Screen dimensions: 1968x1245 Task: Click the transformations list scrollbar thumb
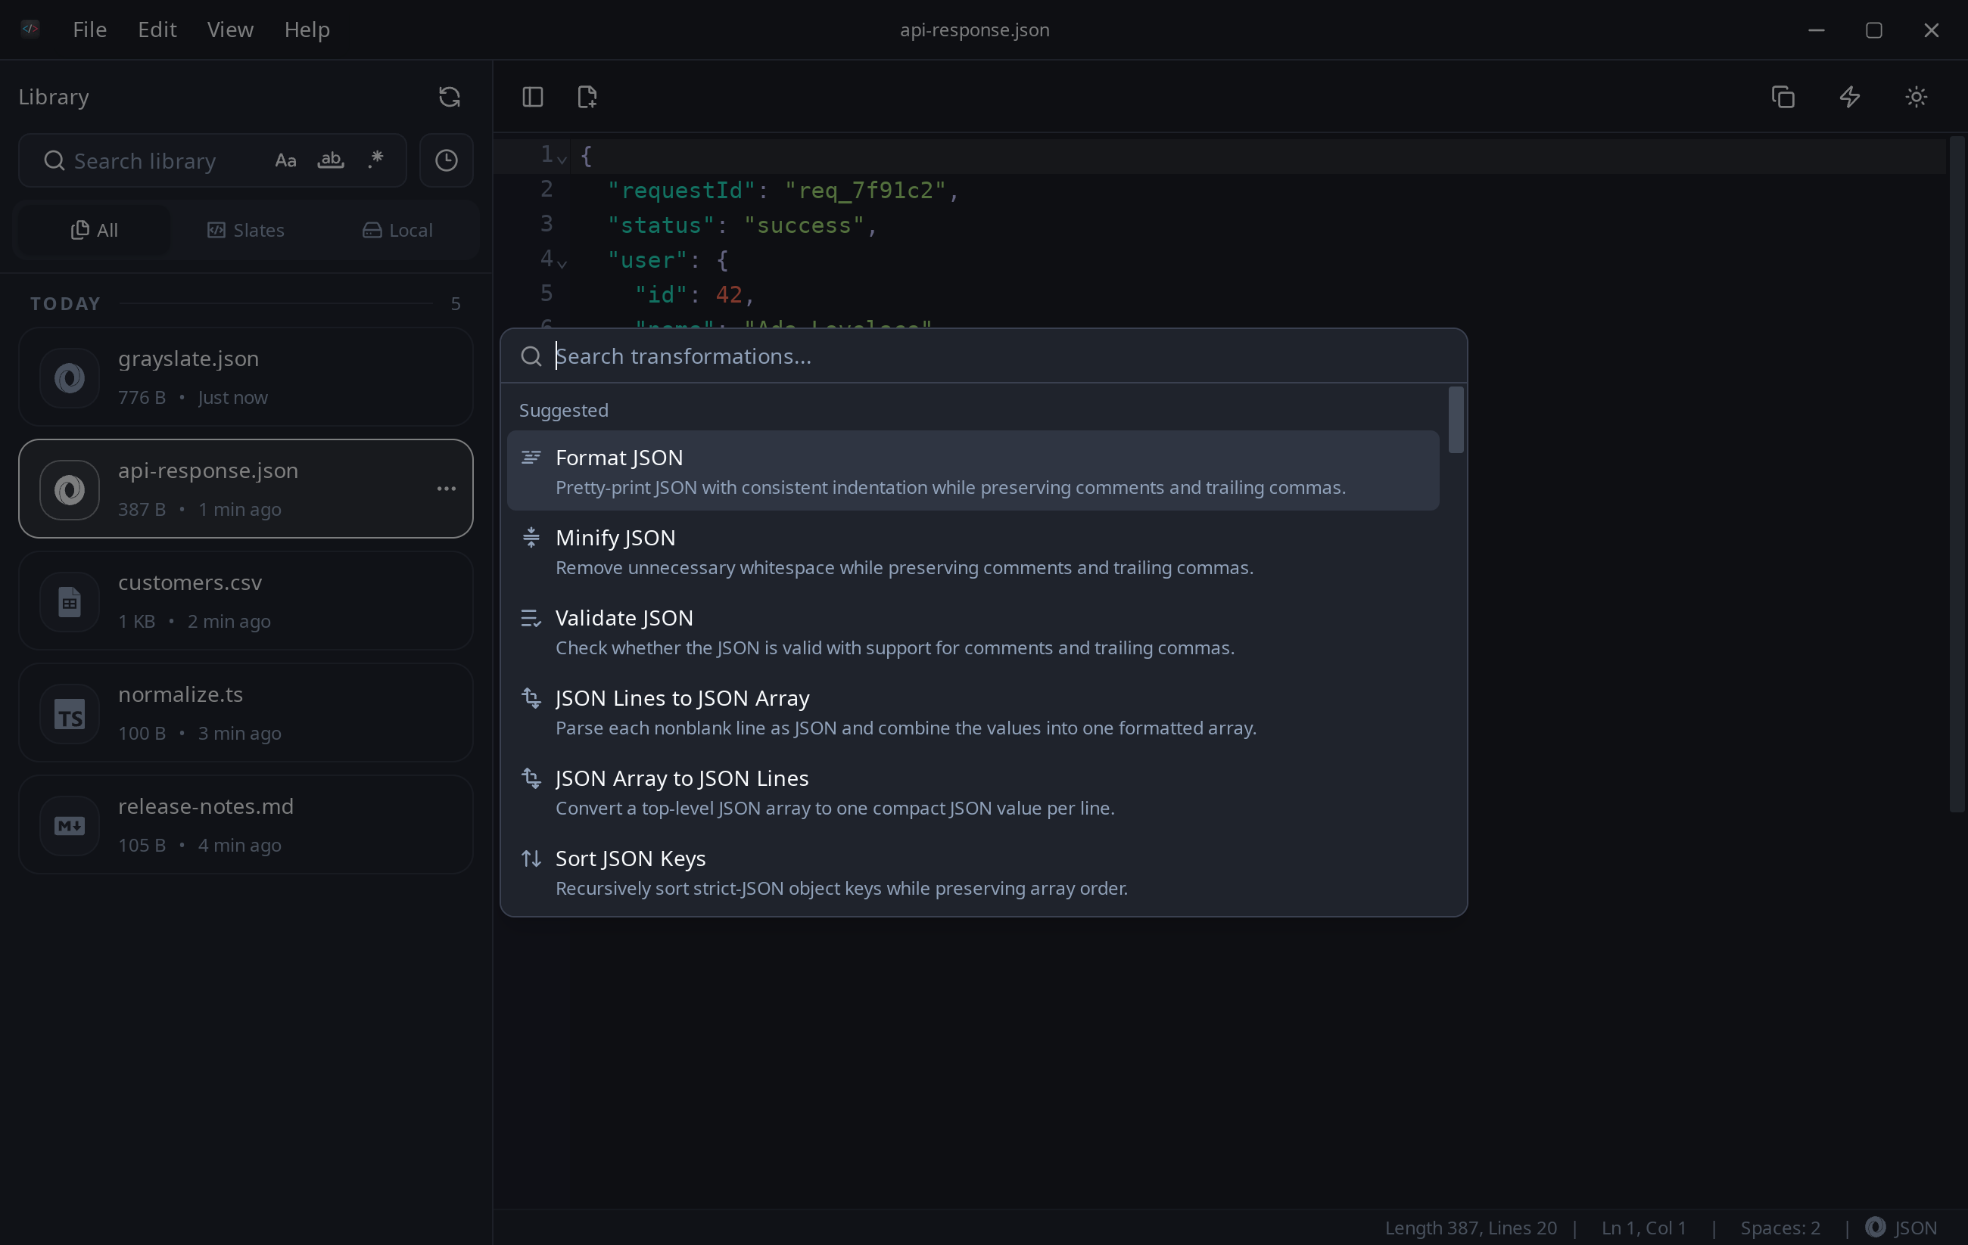coord(1456,420)
